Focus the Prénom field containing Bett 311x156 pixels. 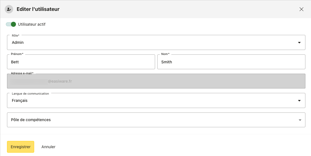[81, 62]
